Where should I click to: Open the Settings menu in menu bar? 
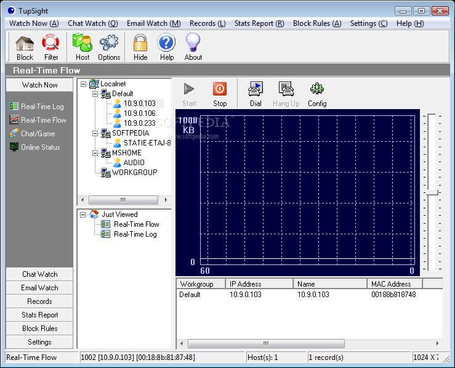369,23
